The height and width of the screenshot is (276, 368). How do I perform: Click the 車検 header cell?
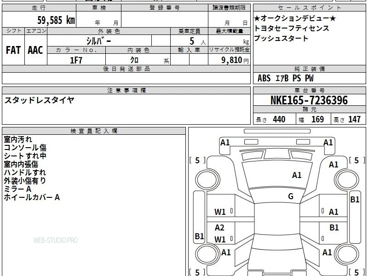click(x=98, y=8)
